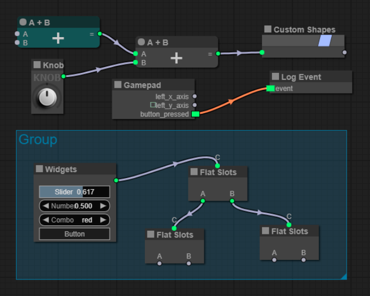Click the rotary knob dial
Screen dimensions: 370x296
[47, 98]
